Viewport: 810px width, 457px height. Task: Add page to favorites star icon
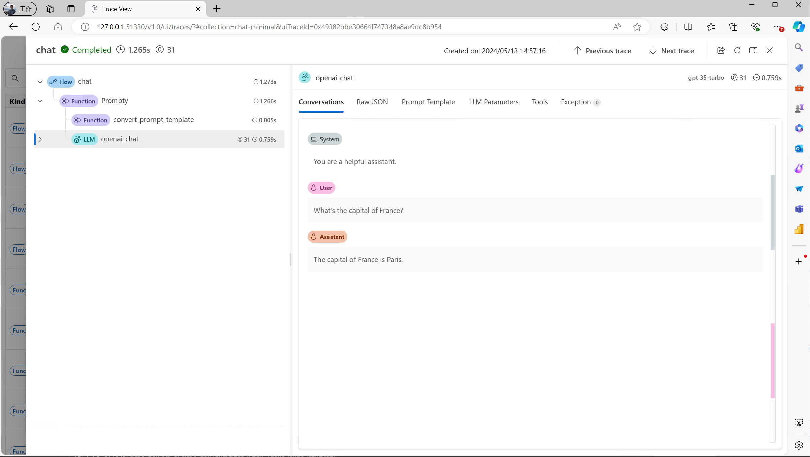coord(637,27)
